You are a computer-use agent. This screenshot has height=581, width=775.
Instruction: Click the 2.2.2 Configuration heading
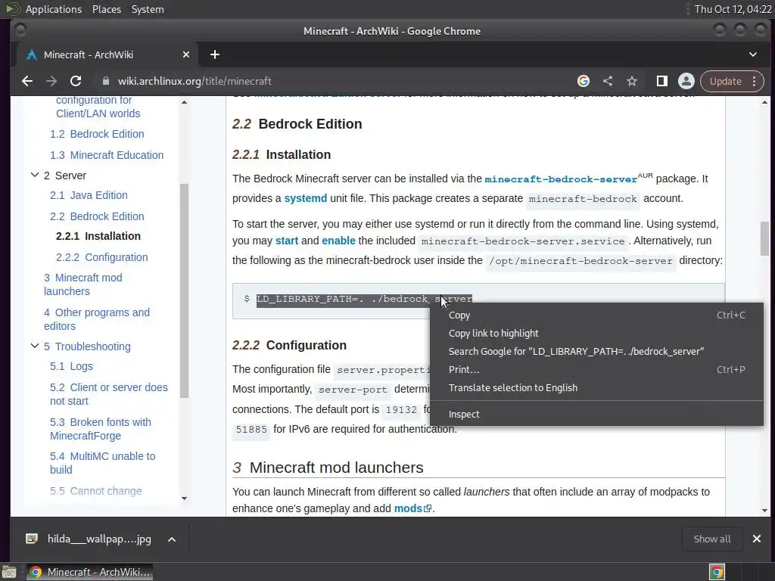click(289, 345)
